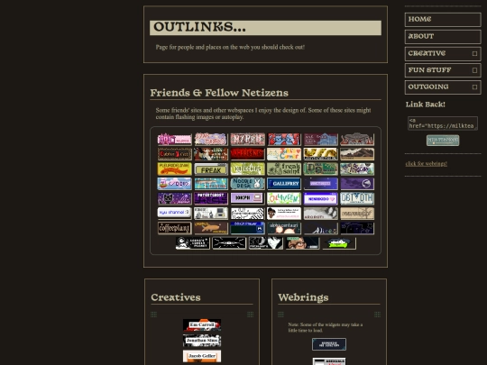The height and width of the screenshot is (365, 487).
Task: Open the FUN STUFF menu item
Action: pos(443,70)
